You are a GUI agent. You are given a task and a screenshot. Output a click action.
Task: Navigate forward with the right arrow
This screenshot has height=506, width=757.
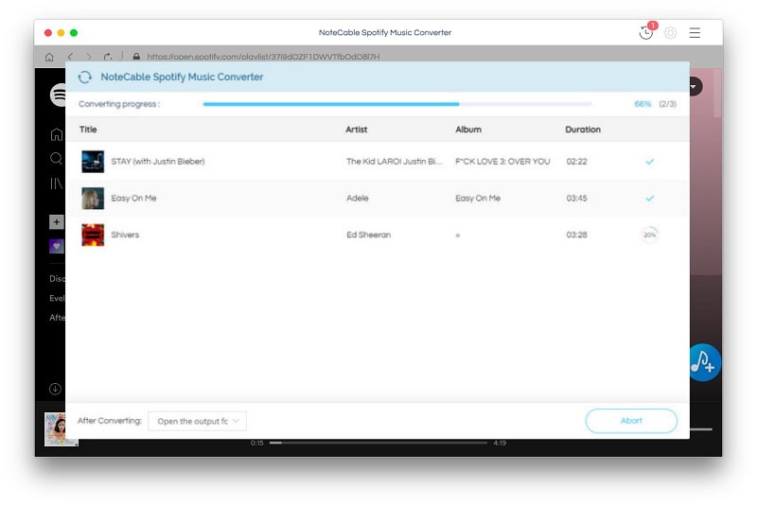(89, 57)
